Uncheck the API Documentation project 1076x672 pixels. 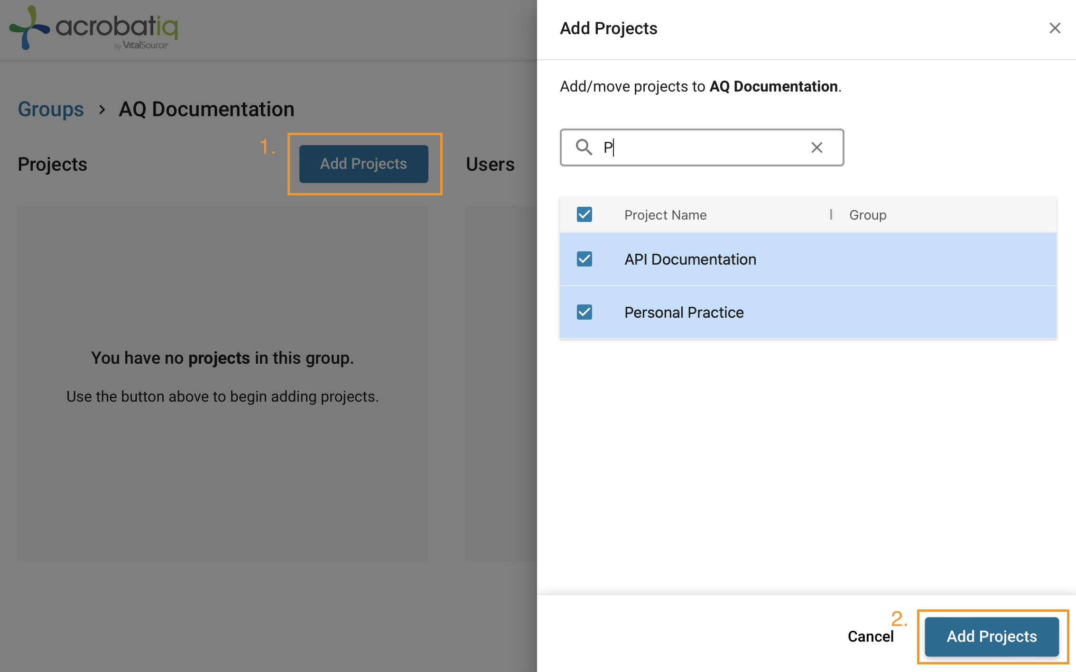584,259
